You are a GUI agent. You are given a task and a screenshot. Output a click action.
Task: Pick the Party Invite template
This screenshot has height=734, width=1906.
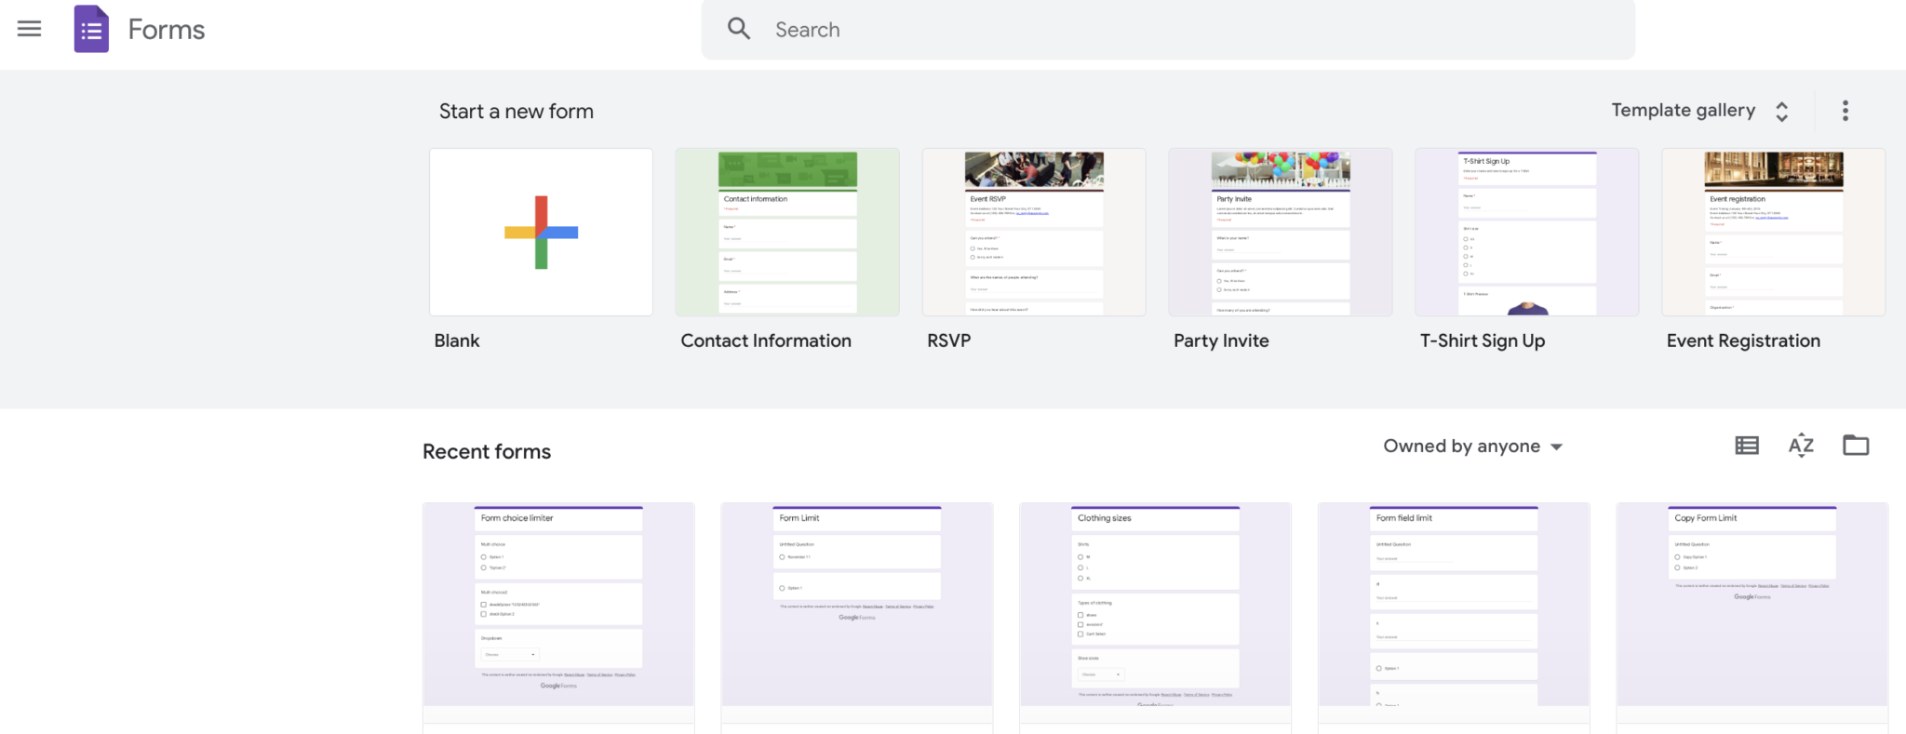point(1280,233)
